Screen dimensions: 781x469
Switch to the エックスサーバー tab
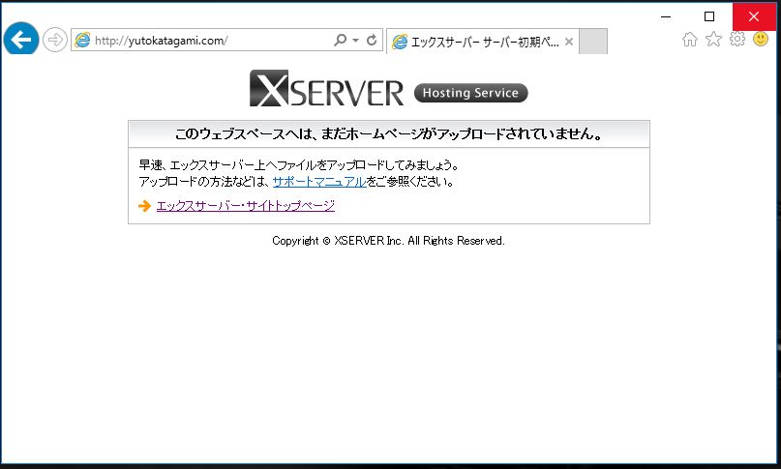click(x=482, y=42)
